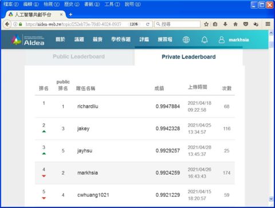The image size is (275, 208).
Task: Open the 工具 menu
Action: click(x=112, y=4)
